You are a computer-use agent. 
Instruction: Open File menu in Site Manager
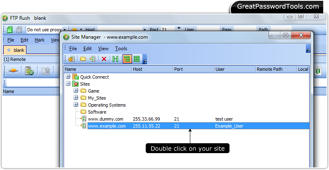73,49
